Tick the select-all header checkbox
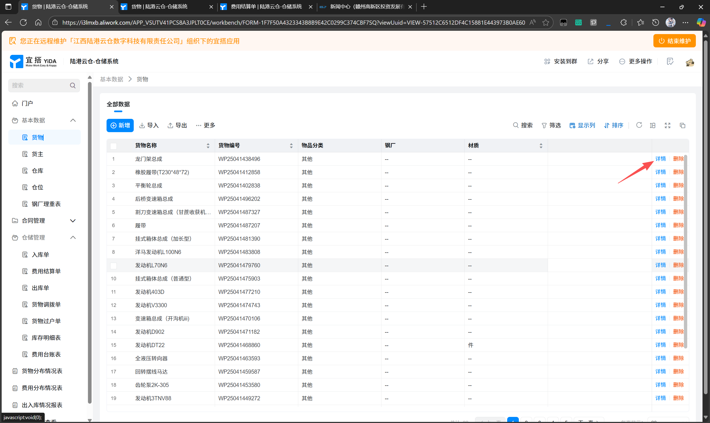Image resolution: width=710 pixels, height=423 pixels. point(113,146)
